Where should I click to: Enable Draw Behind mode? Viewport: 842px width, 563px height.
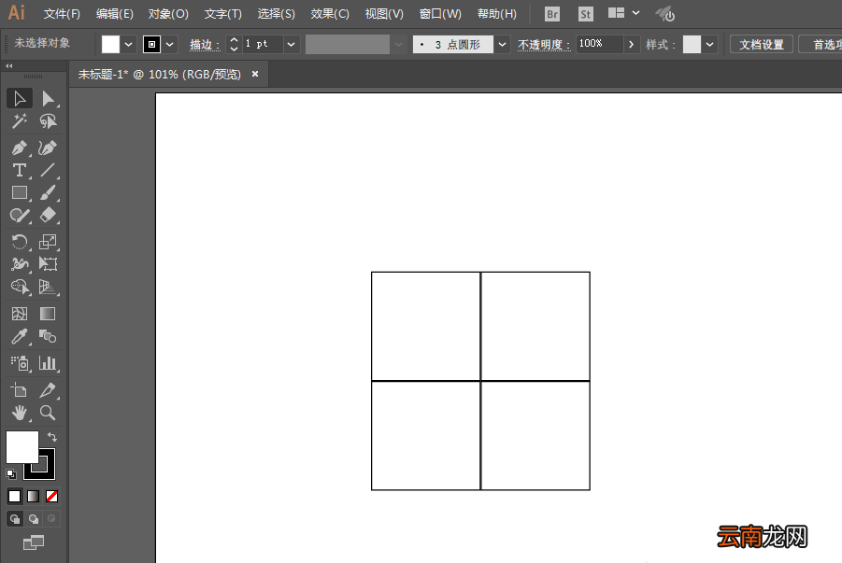click(34, 519)
